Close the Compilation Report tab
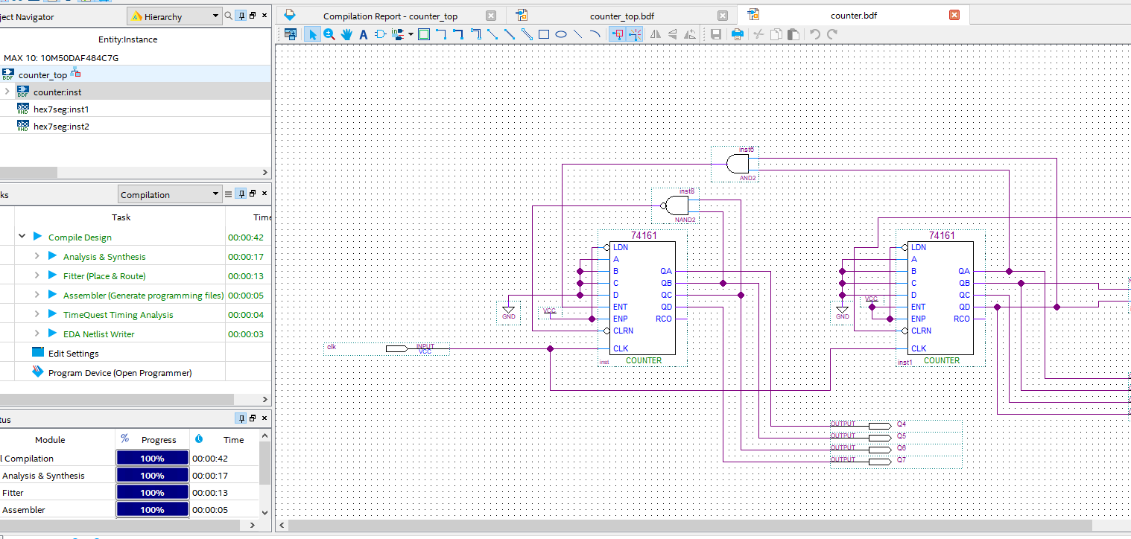The height and width of the screenshot is (539, 1131). click(x=490, y=16)
